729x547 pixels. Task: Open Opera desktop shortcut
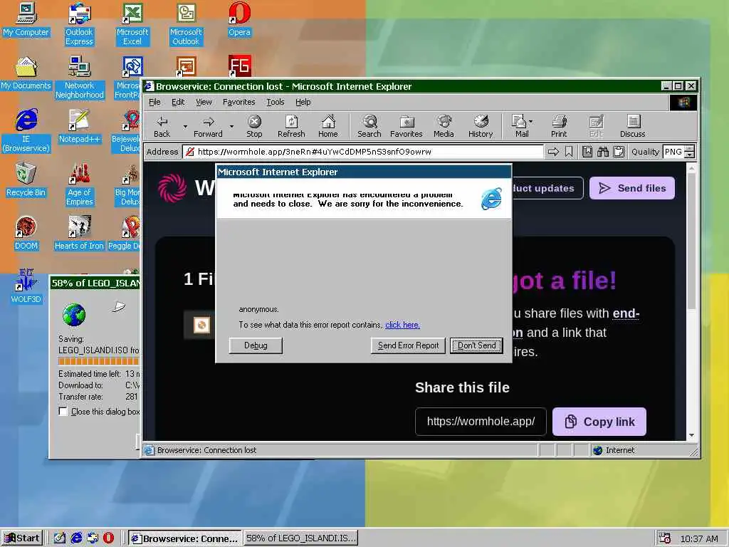pos(239,19)
